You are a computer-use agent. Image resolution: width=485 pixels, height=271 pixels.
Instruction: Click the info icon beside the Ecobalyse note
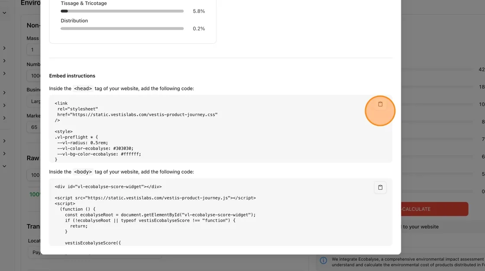[x=323, y=261]
